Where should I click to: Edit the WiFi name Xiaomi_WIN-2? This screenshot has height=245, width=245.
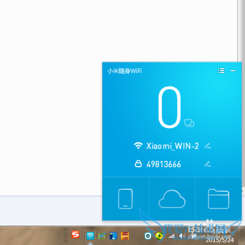click(x=208, y=146)
